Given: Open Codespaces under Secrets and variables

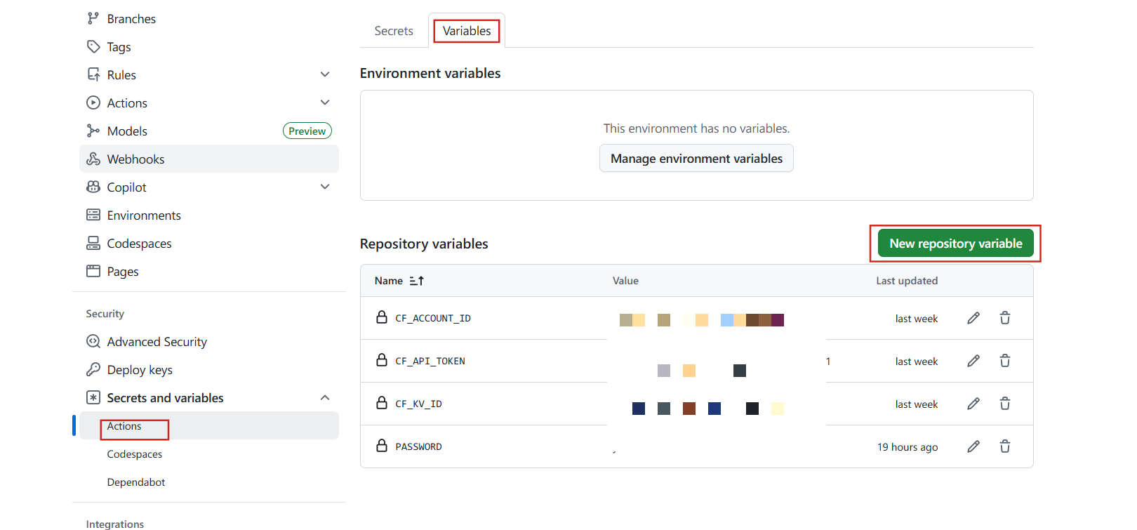Looking at the screenshot, I should pos(135,454).
